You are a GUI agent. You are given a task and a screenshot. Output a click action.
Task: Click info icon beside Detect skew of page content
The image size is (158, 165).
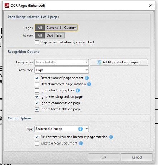[x=87, y=78]
